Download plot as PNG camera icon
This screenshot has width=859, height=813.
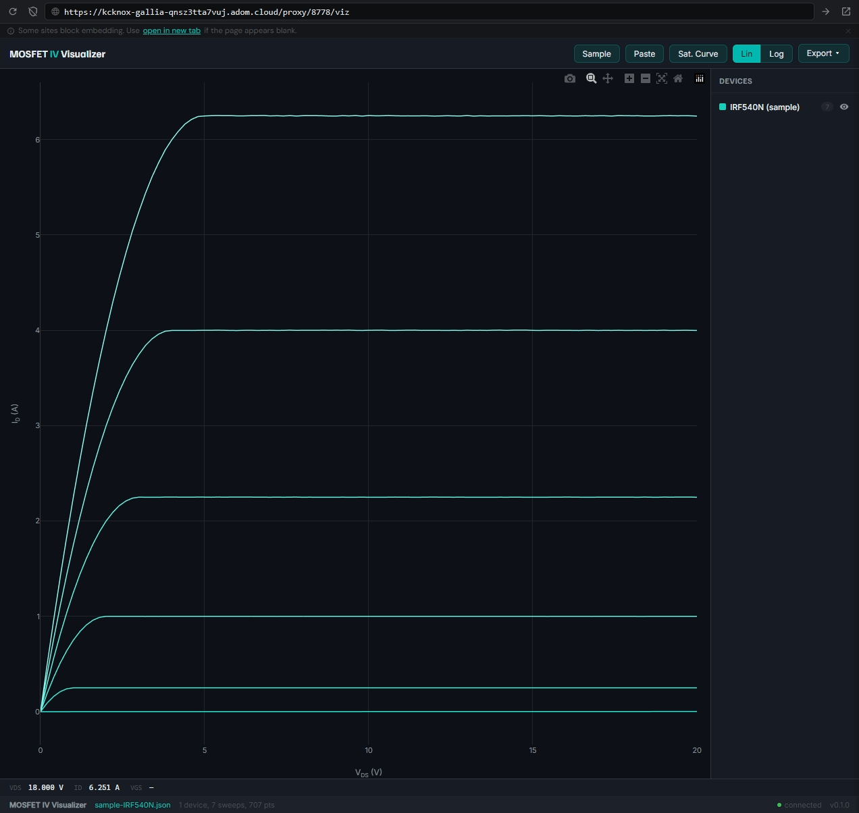pos(570,79)
